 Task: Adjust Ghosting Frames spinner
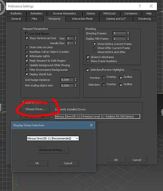click(x=128, y=33)
